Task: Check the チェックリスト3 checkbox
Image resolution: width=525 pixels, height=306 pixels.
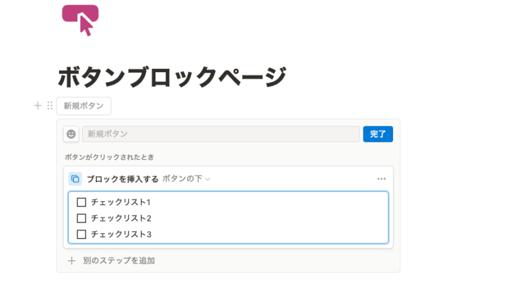Action: click(x=81, y=235)
